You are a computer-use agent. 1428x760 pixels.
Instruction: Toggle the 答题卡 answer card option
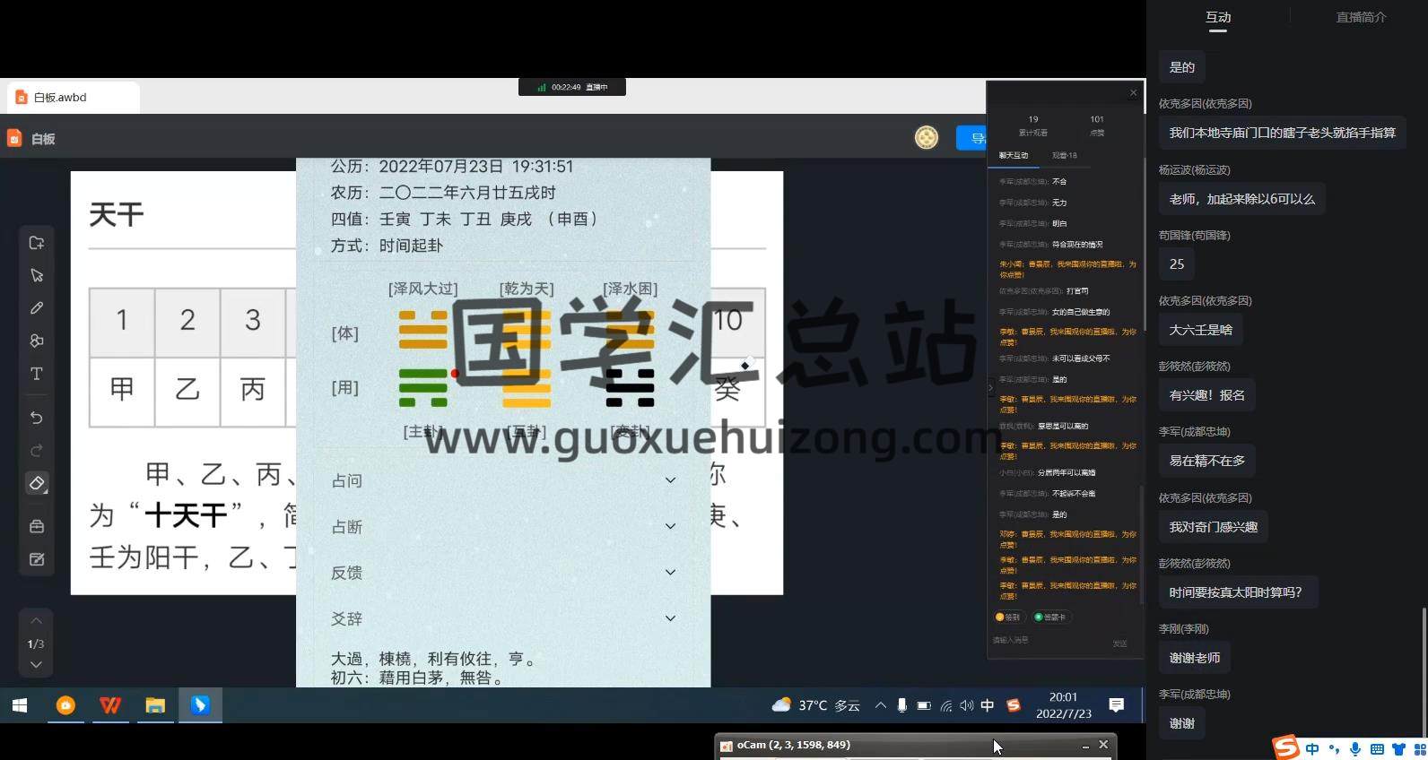click(x=1049, y=617)
